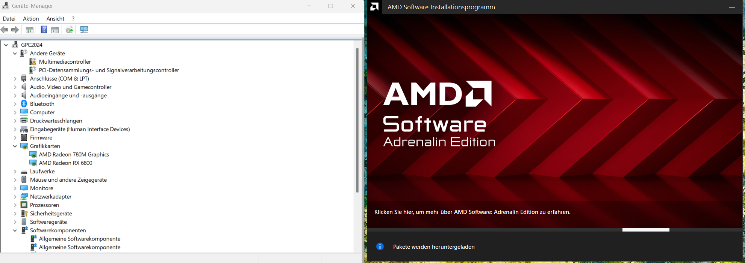
Task: Select the Multimediacontroller device entry
Action: (x=65, y=62)
